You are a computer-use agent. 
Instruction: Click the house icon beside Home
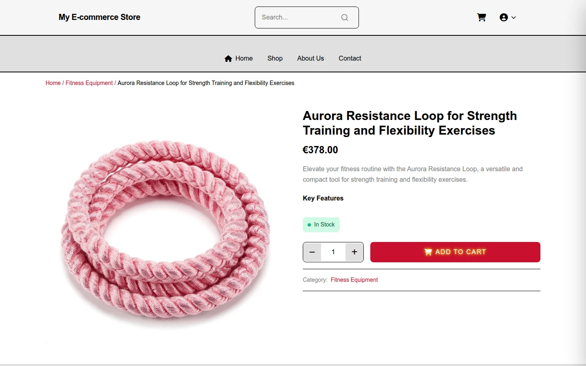pyautogui.click(x=228, y=59)
